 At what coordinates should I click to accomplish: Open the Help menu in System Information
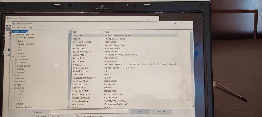[30, 28]
